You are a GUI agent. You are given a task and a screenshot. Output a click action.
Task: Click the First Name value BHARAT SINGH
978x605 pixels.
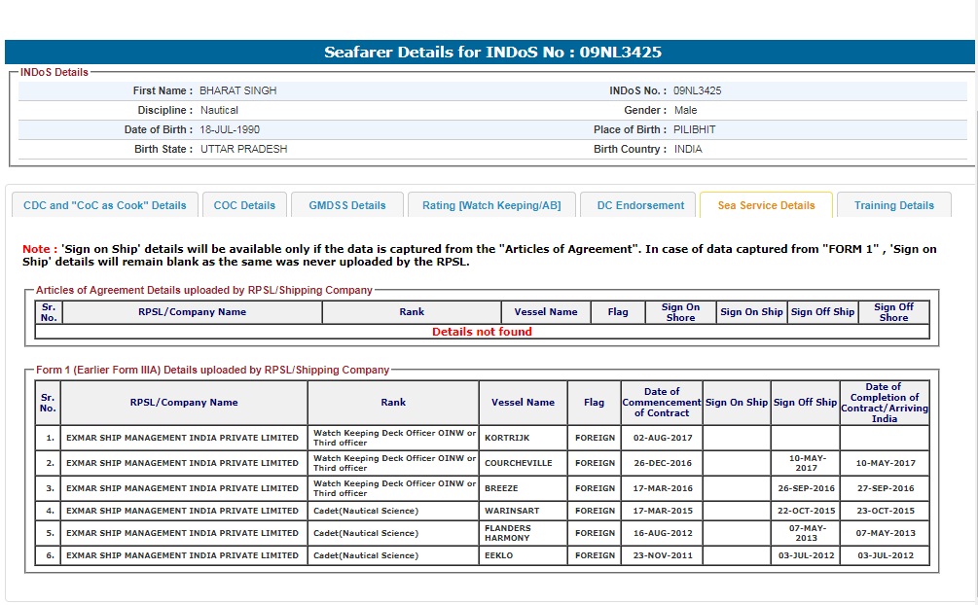point(237,90)
